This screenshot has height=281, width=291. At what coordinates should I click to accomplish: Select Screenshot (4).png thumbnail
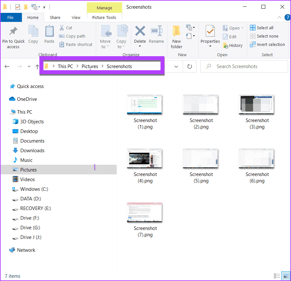point(145,158)
